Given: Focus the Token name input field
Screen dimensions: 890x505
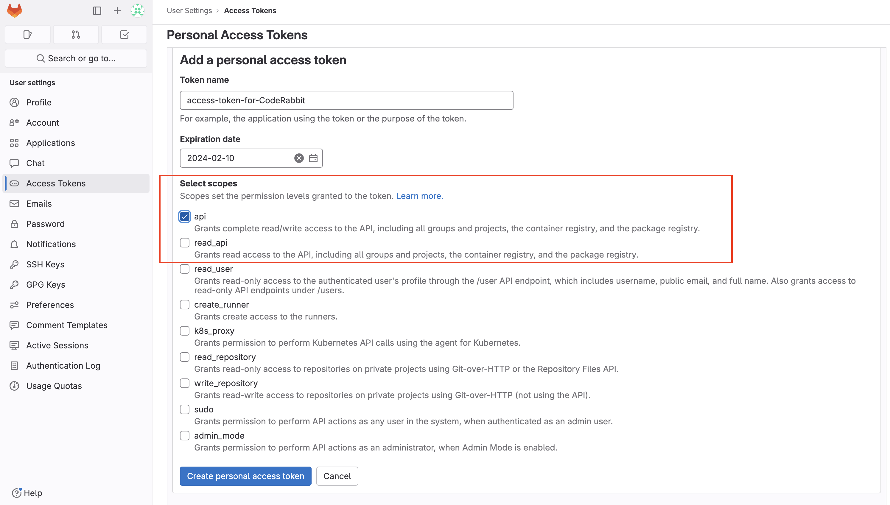Looking at the screenshot, I should click(346, 100).
